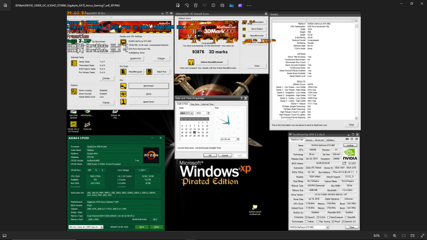Viewport: 427px width, 240px height.
Task: Click the OneDrive cloud icon in the toolbar
Action: 231,5
